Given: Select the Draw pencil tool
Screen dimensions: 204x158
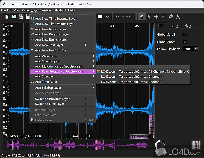Looking at the screenshot, I should pyautogui.click(x=163, y=17).
